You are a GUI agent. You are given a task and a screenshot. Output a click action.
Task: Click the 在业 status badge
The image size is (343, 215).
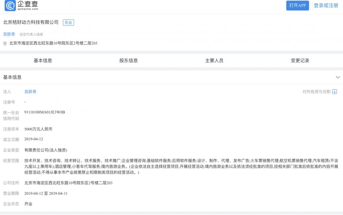(68, 22)
